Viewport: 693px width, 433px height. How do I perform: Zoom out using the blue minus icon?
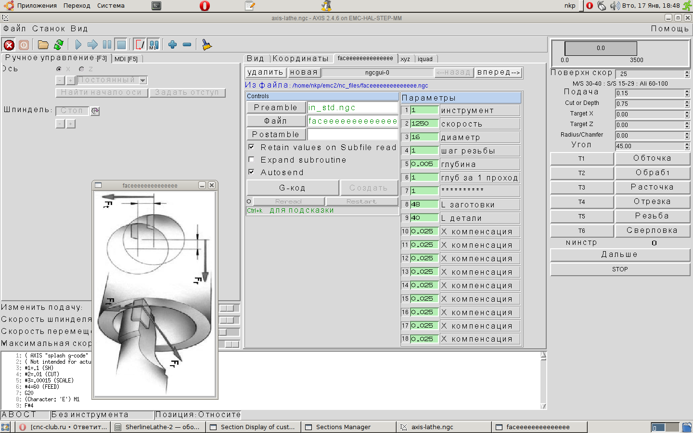[187, 45]
